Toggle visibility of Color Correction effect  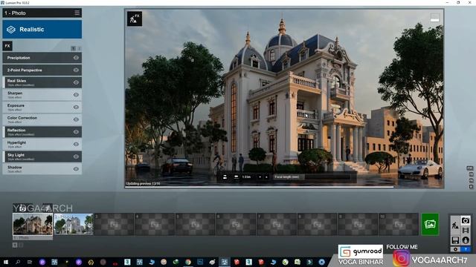click(x=76, y=119)
